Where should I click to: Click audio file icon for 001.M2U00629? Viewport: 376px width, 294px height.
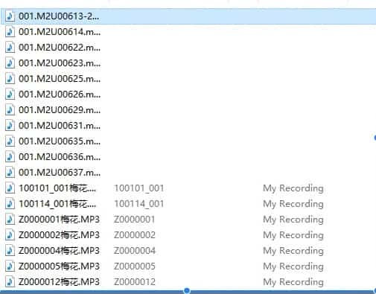click(10, 110)
